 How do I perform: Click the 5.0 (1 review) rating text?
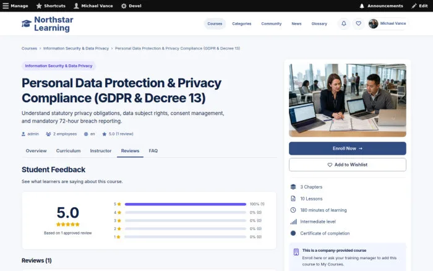[x=121, y=134]
